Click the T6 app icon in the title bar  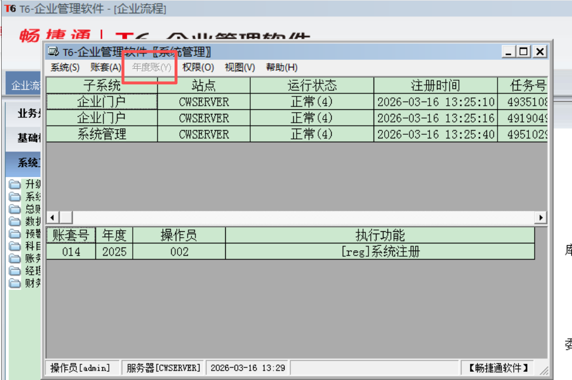point(9,9)
